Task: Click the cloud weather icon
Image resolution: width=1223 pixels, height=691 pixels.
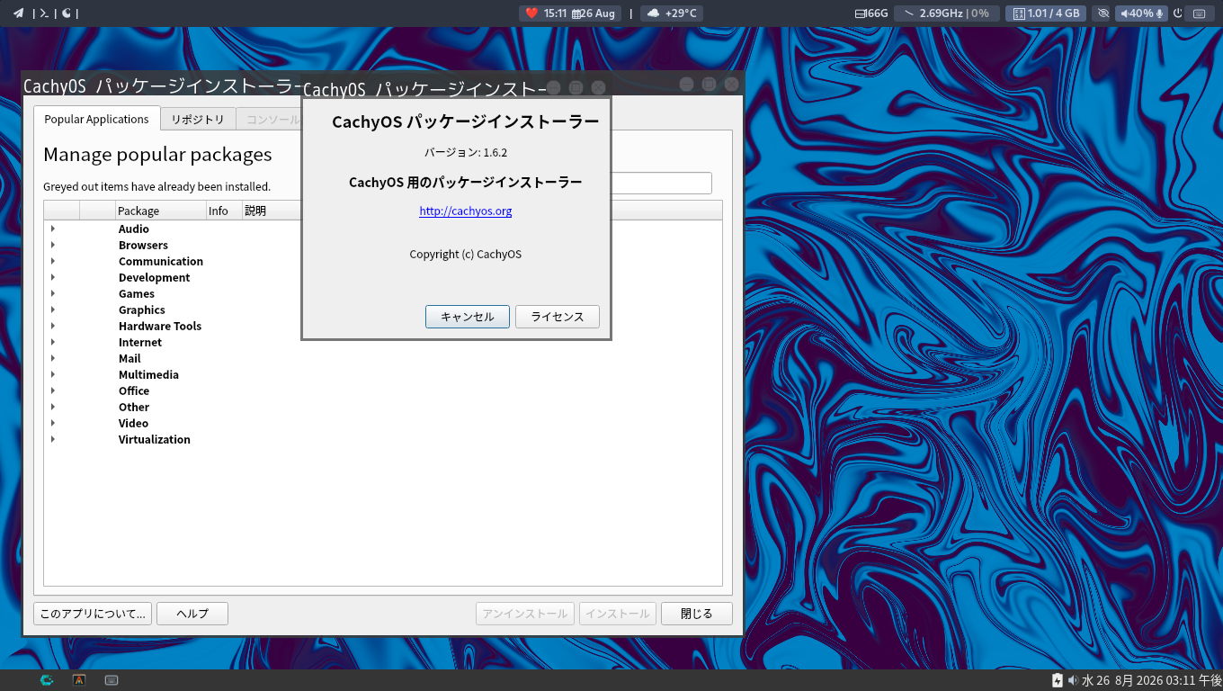Action: [x=653, y=13]
